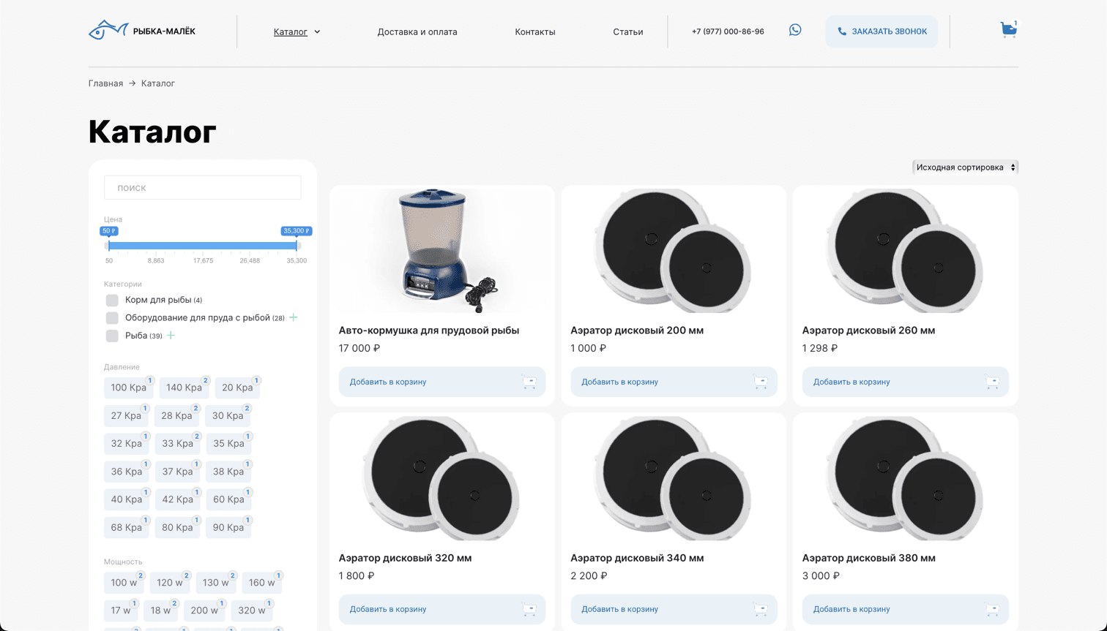Select the 32 Kpa filter chip
The width and height of the screenshot is (1107, 631).
[x=127, y=443]
